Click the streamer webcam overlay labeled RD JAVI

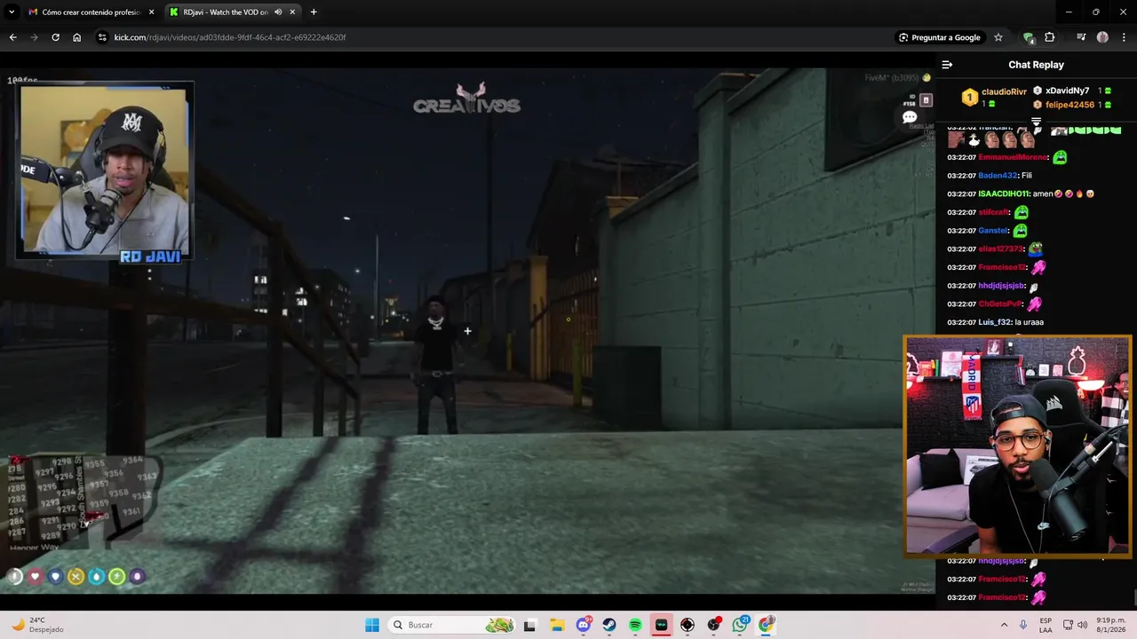coord(105,172)
